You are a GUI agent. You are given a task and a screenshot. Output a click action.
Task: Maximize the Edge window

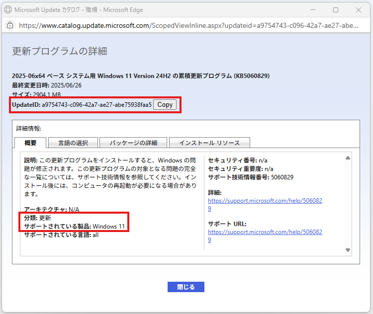point(336,10)
